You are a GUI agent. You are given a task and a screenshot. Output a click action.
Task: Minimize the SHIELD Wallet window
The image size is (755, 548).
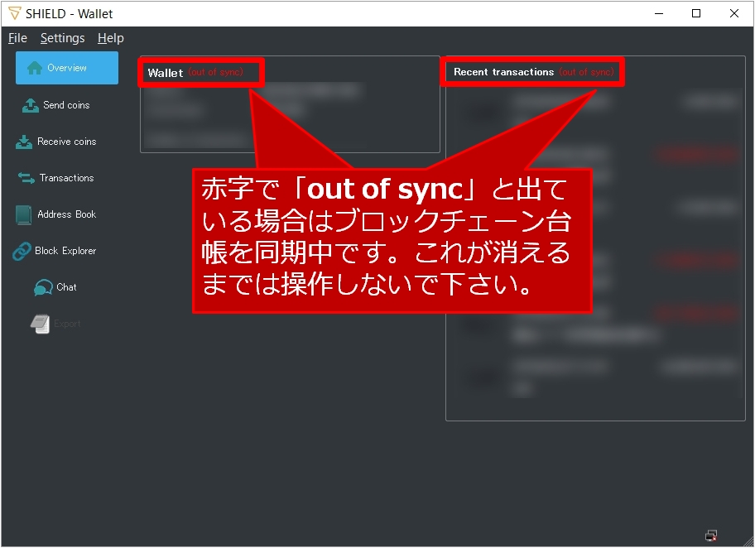[x=659, y=13]
